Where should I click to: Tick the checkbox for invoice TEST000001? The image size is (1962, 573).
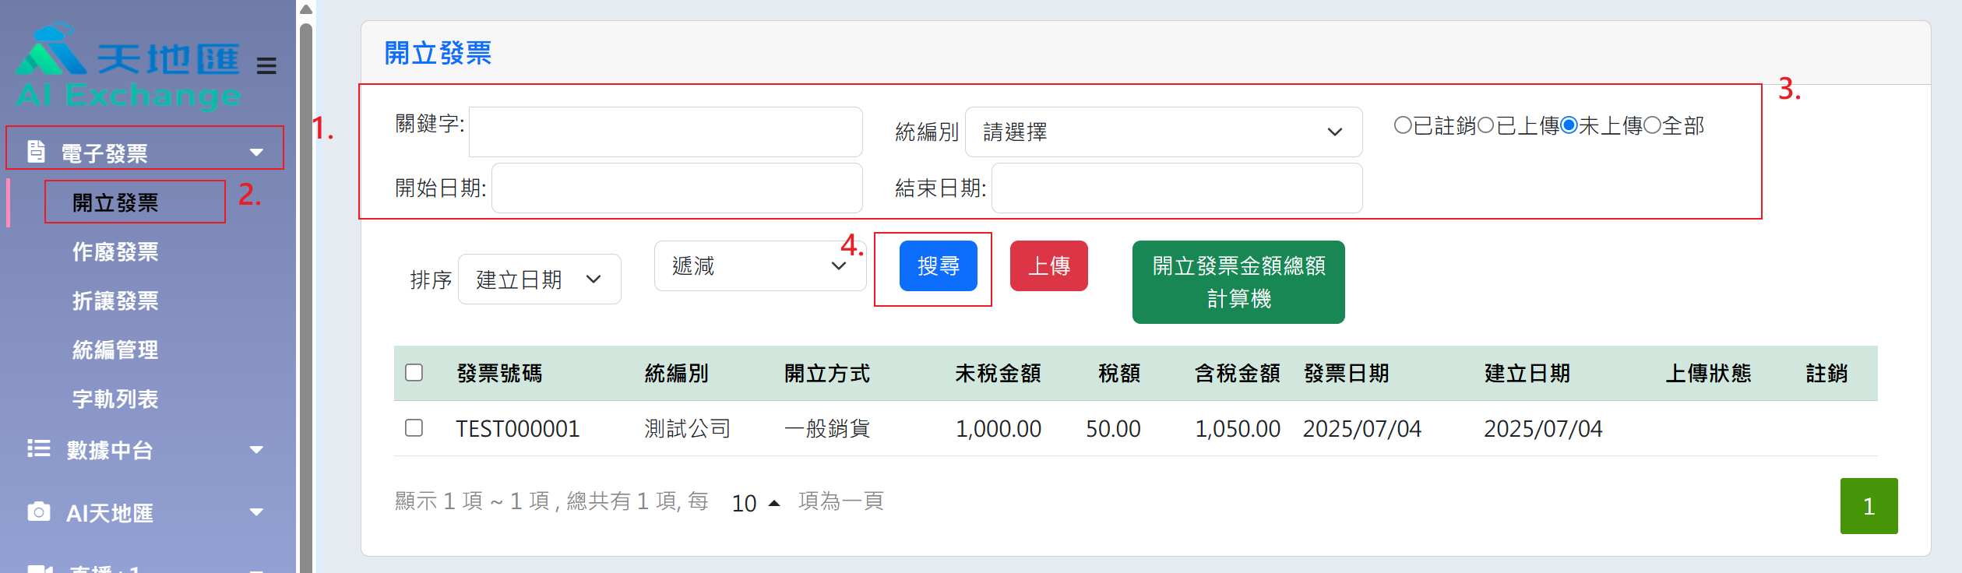[414, 428]
